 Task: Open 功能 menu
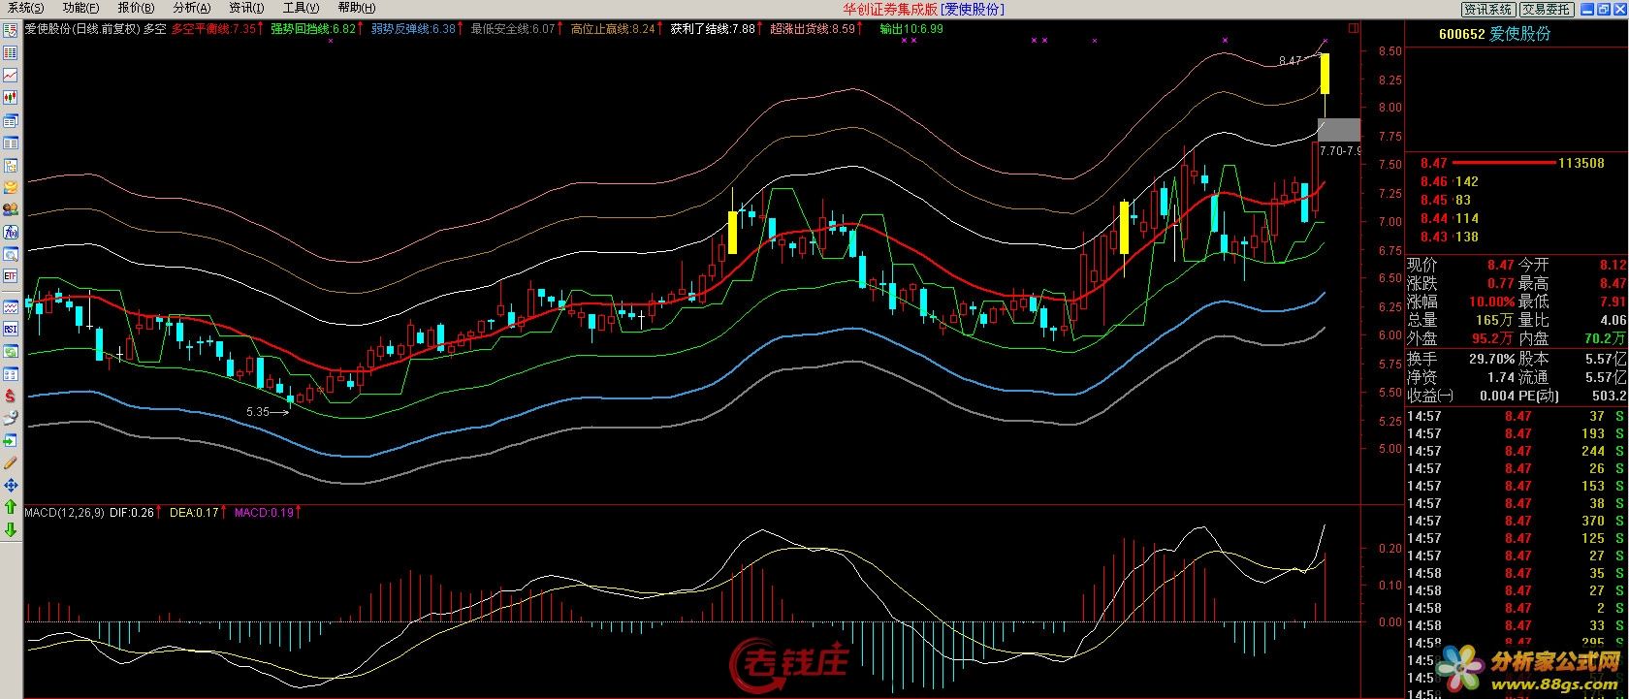pos(80,8)
